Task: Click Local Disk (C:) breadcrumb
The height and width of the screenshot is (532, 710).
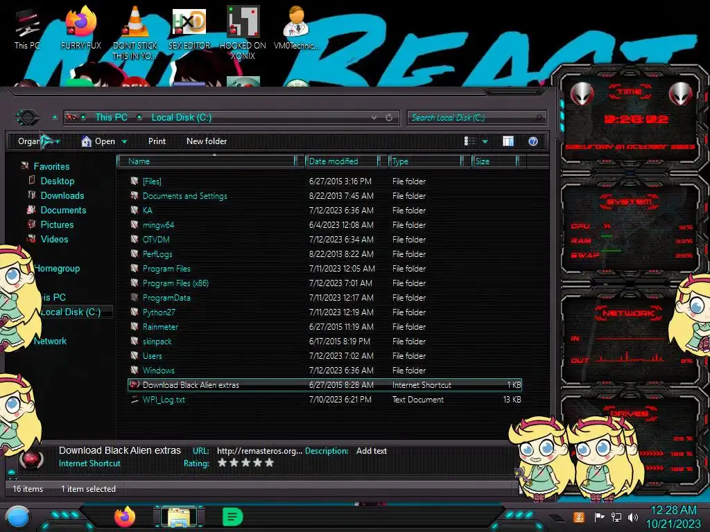Action: pyautogui.click(x=181, y=118)
